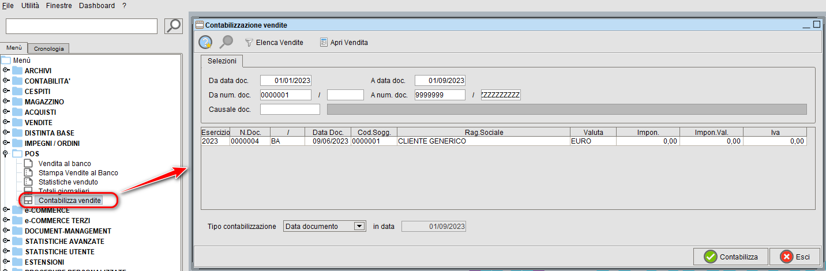Open Apri Vendita from the toolbar
The width and height of the screenshot is (826, 271).
pos(344,43)
